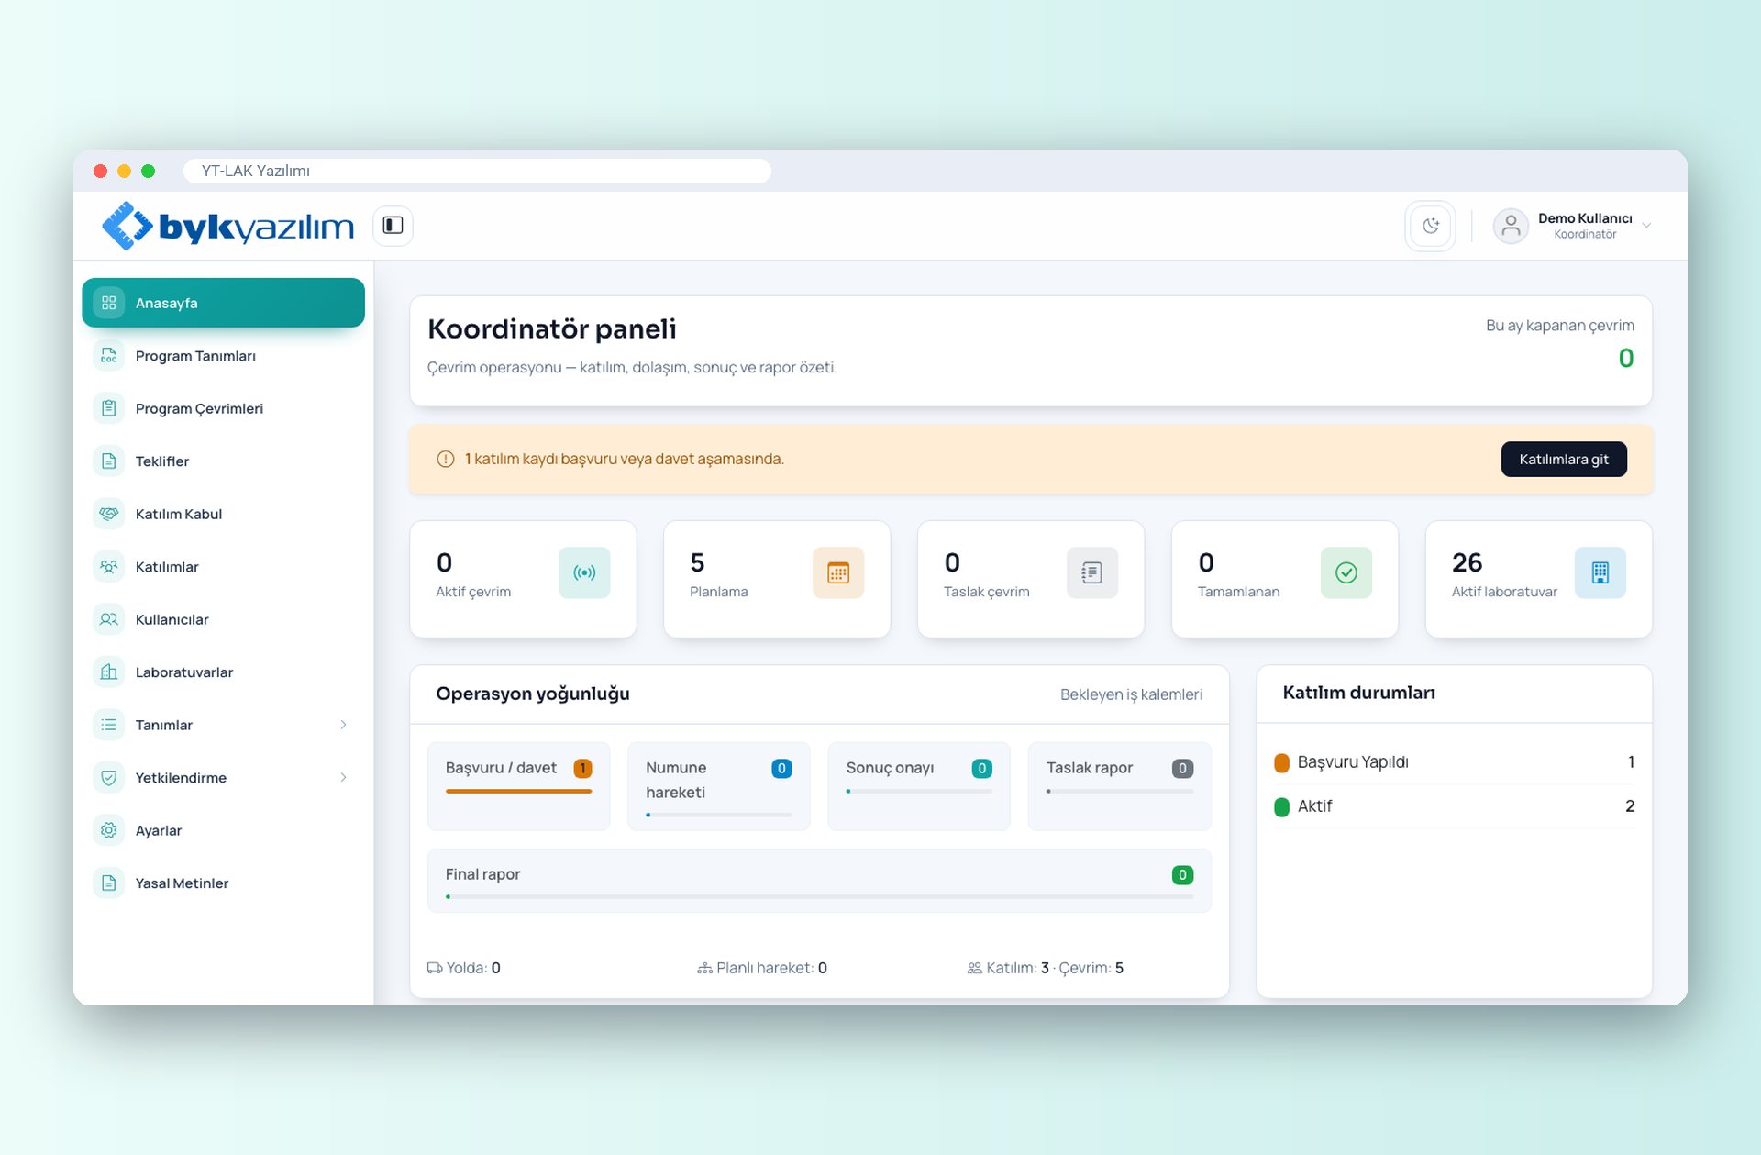This screenshot has height=1155, width=1761.
Task: Click the Taslak çevrim document icon
Action: [1092, 572]
